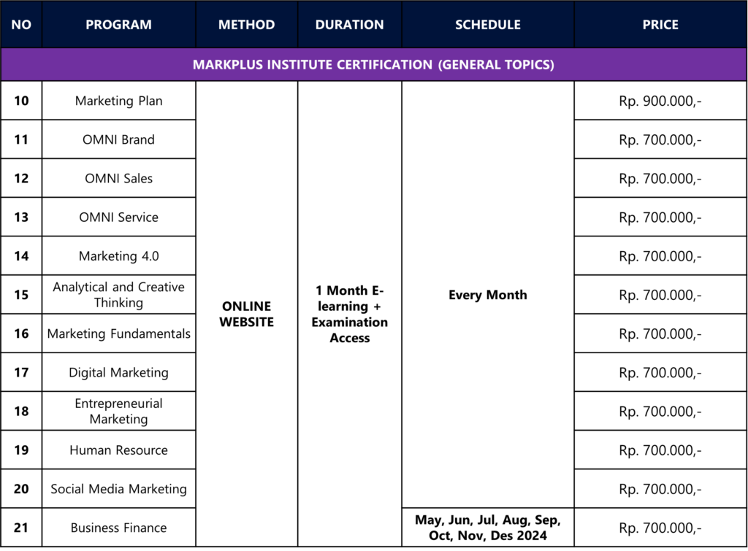Select the OMNI Service program row
This screenshot has height=551, width=748.
coord(118,217)
